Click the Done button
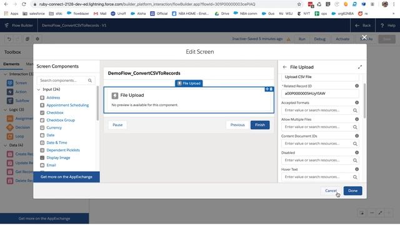The image size is (400, 225). point(352,191)
